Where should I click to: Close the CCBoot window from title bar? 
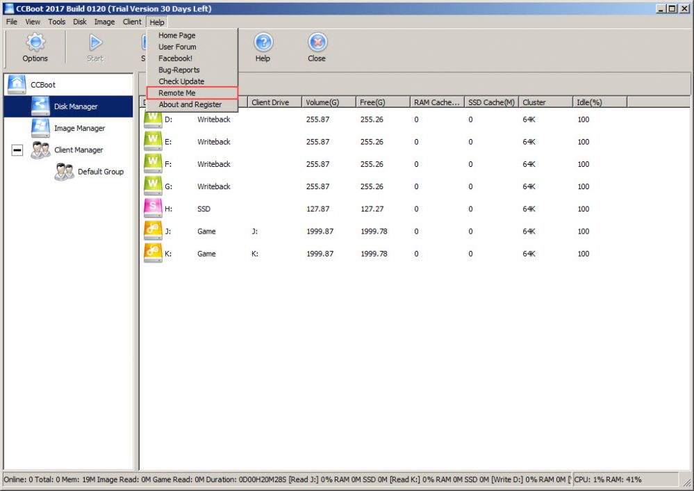coord(684,8)
